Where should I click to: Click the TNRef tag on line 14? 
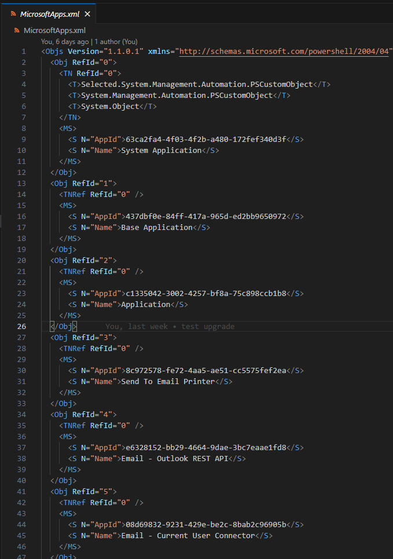pos(101,194)
